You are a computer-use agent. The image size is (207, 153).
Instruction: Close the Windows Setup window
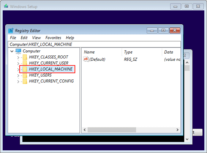(x=198, y=6)
